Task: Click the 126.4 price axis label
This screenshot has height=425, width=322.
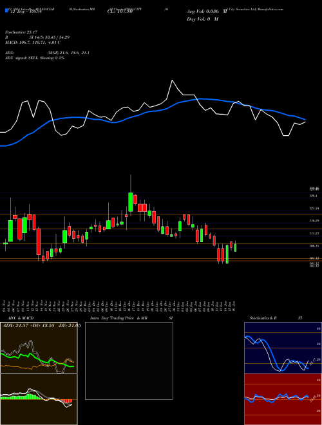Action: [313, 196]
